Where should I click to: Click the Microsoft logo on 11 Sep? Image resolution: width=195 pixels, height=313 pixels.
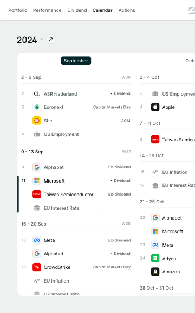click(37, 180)
